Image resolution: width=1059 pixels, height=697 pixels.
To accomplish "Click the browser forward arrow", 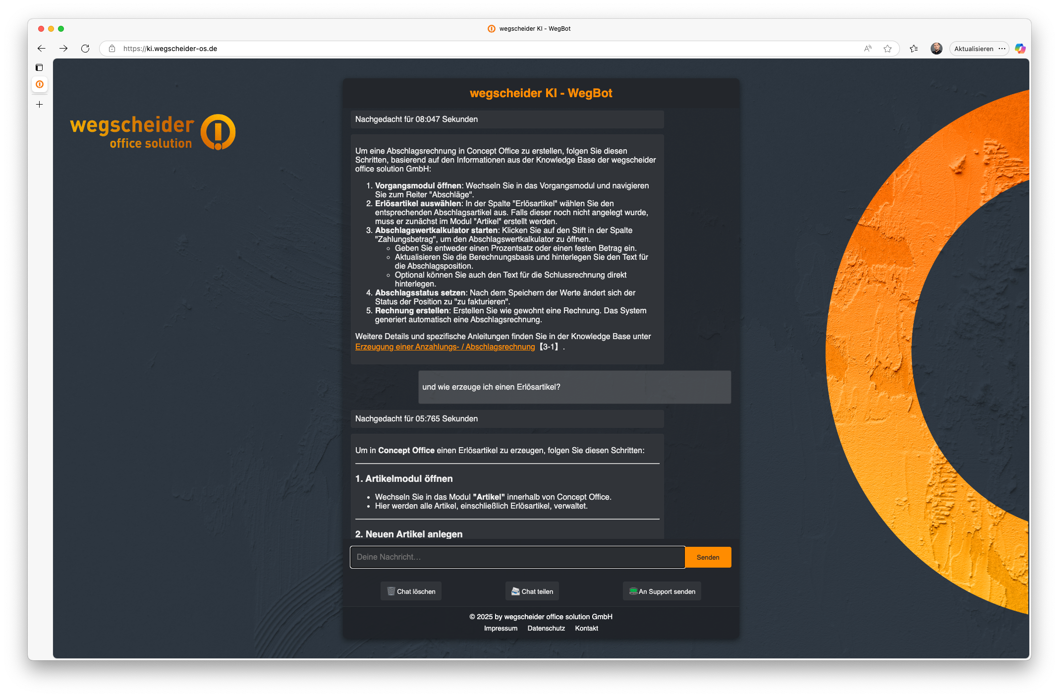I will pos(63,49).
